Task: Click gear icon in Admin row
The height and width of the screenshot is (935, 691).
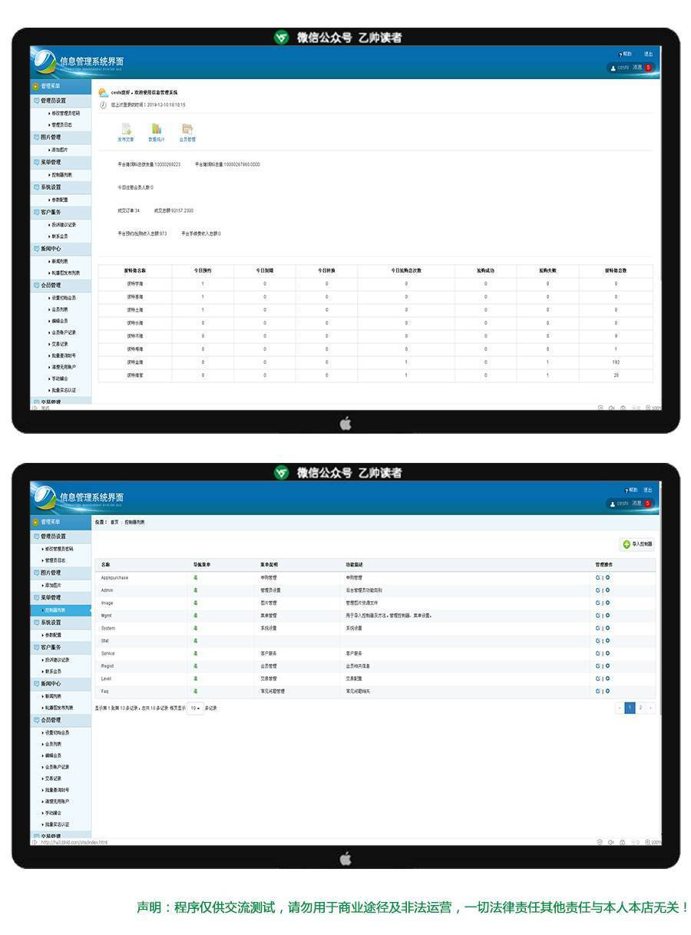Action: [607, 590]
